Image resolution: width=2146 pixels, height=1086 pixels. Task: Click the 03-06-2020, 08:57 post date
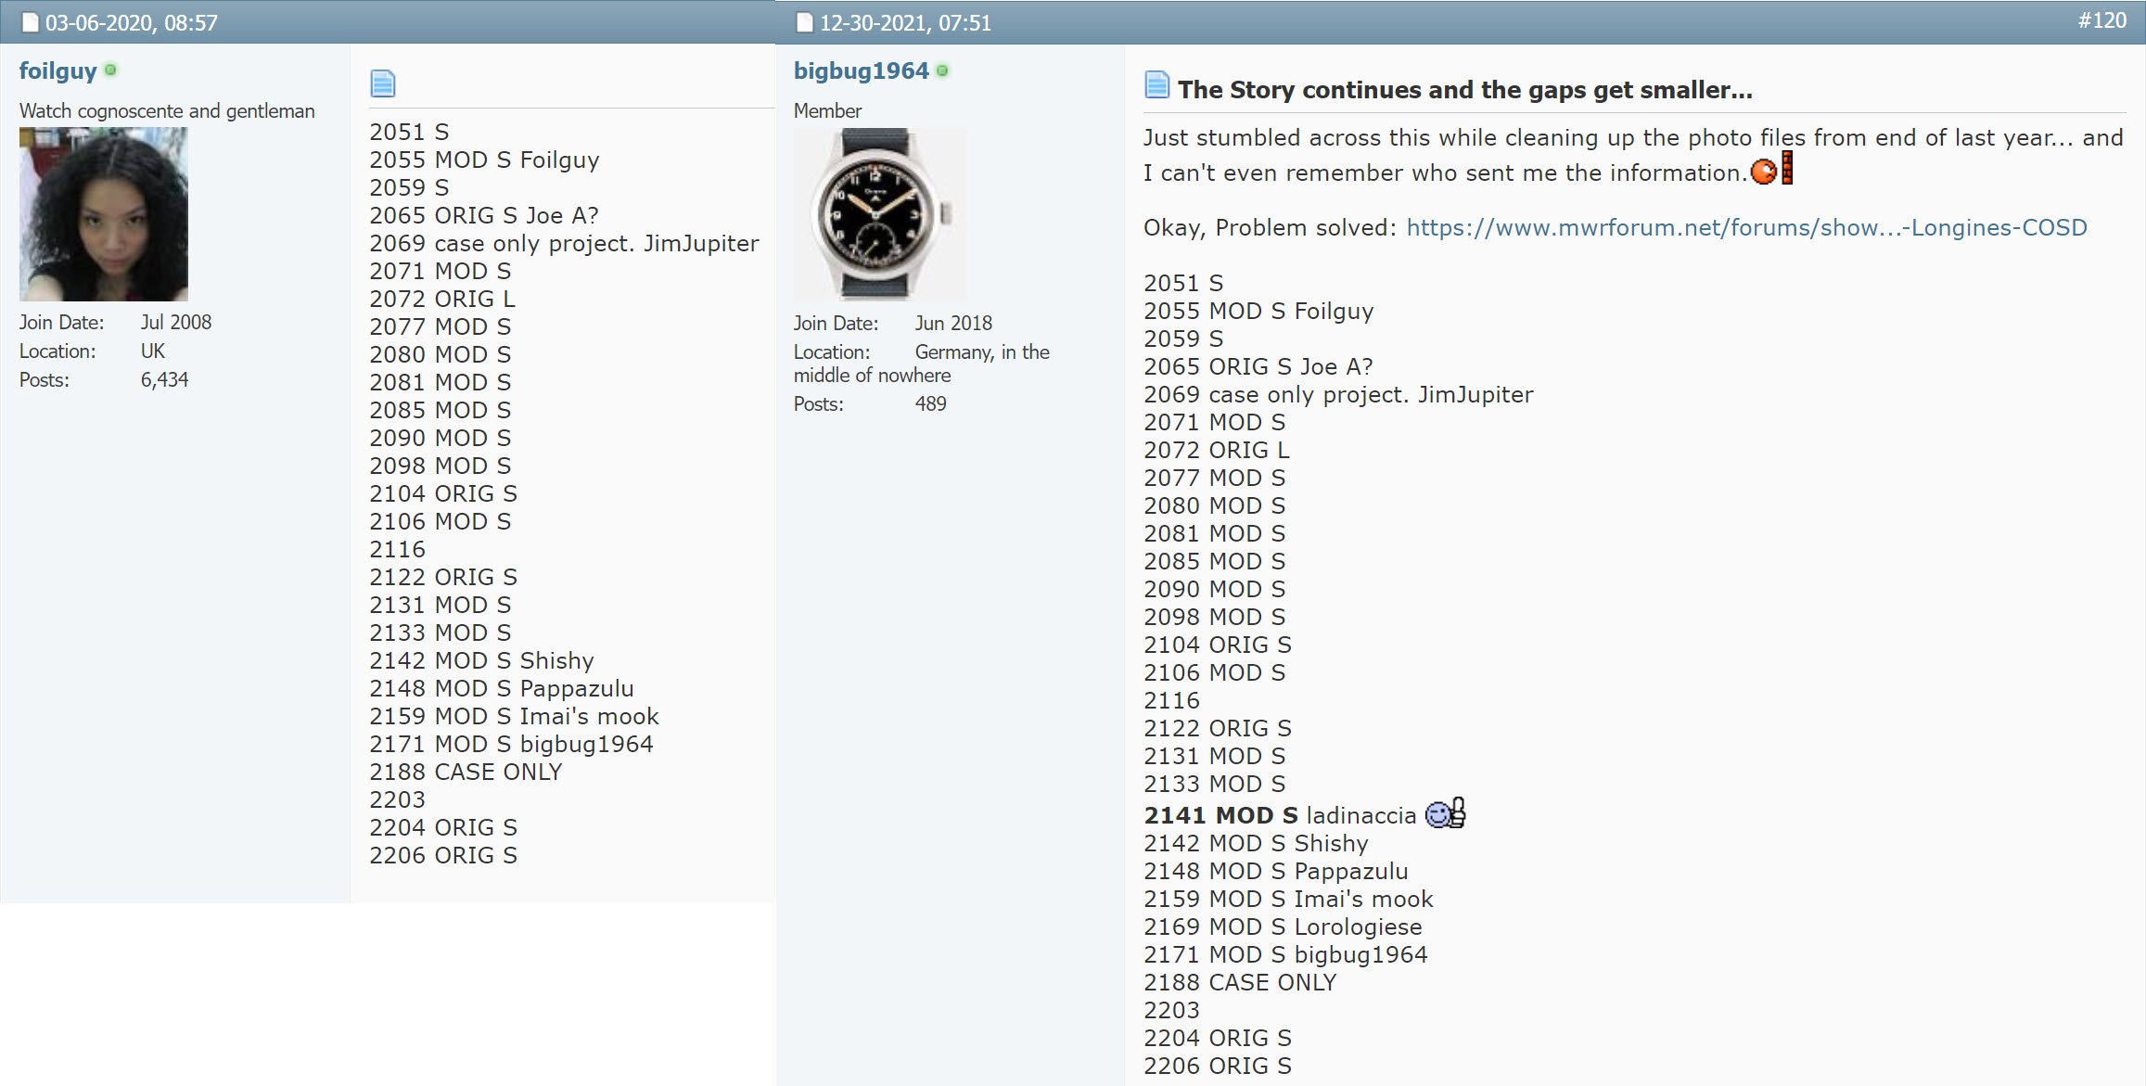pyautogui.click(x=131, y=22)
